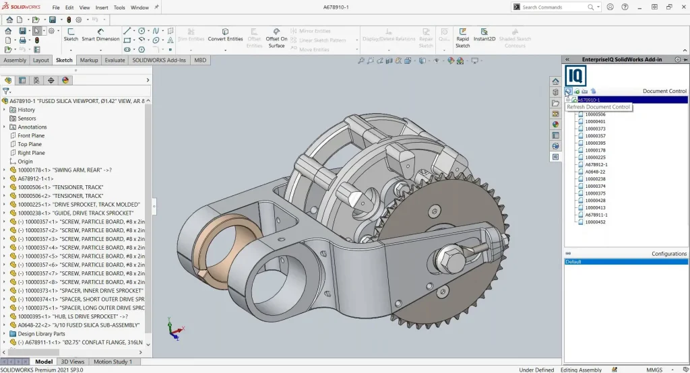
Task: Open the Smart Dimension dropdown arrow
Action: (100, 50)
